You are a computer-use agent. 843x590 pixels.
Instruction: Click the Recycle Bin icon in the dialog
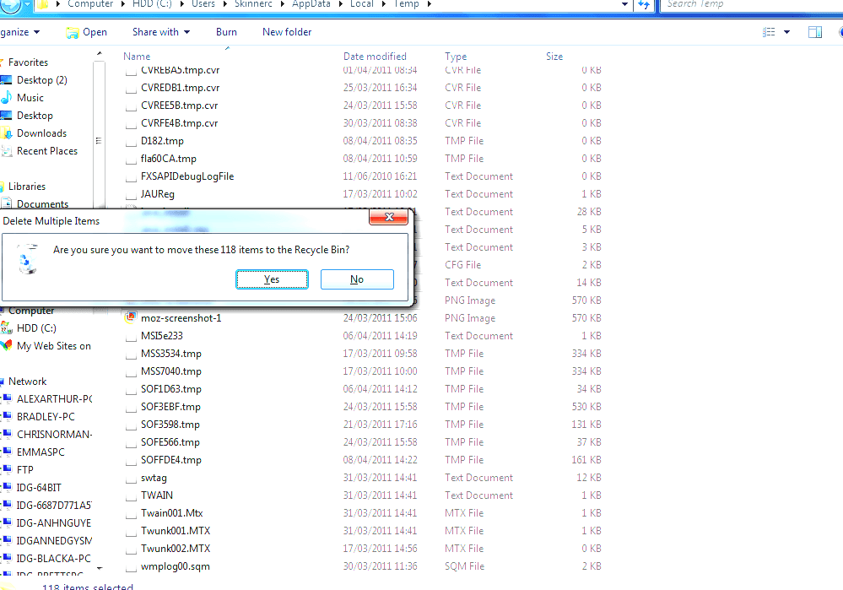[x=27, y=260]
